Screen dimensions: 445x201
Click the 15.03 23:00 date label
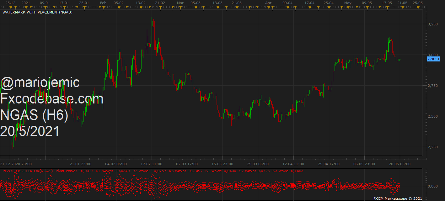(x=222, y=164)
